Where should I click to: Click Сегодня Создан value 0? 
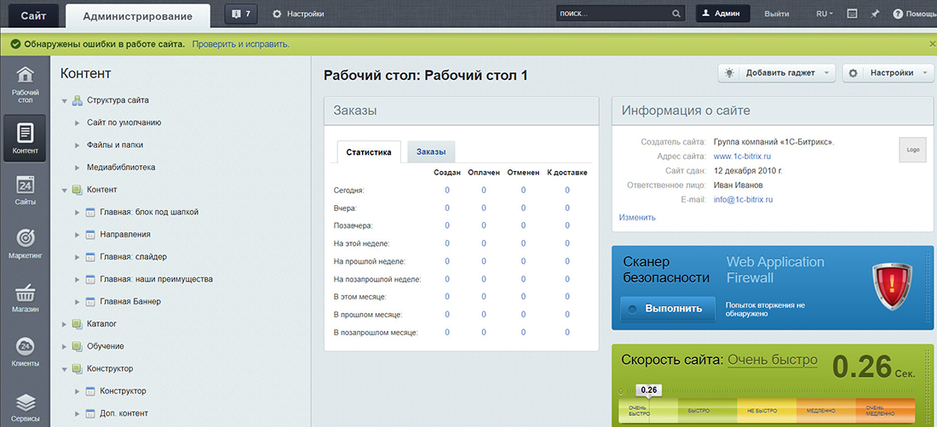point(447,191)
